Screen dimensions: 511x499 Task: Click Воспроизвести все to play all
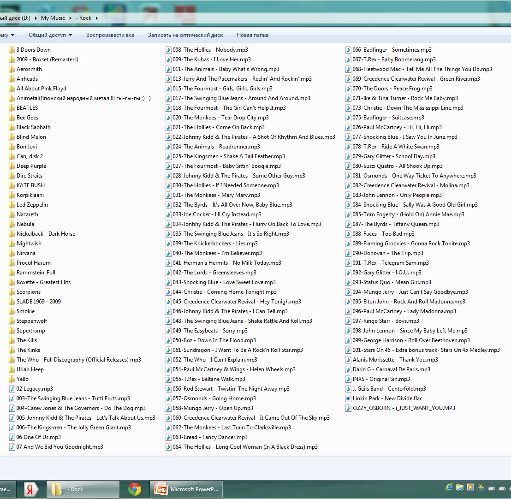coord(110,35)
